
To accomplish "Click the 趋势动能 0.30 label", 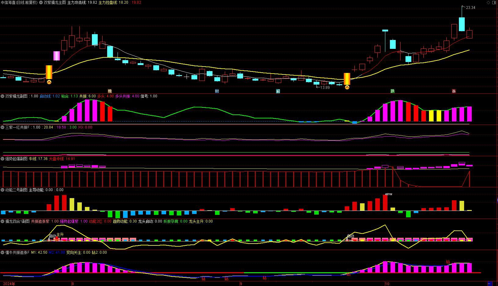I will point(125,221).
